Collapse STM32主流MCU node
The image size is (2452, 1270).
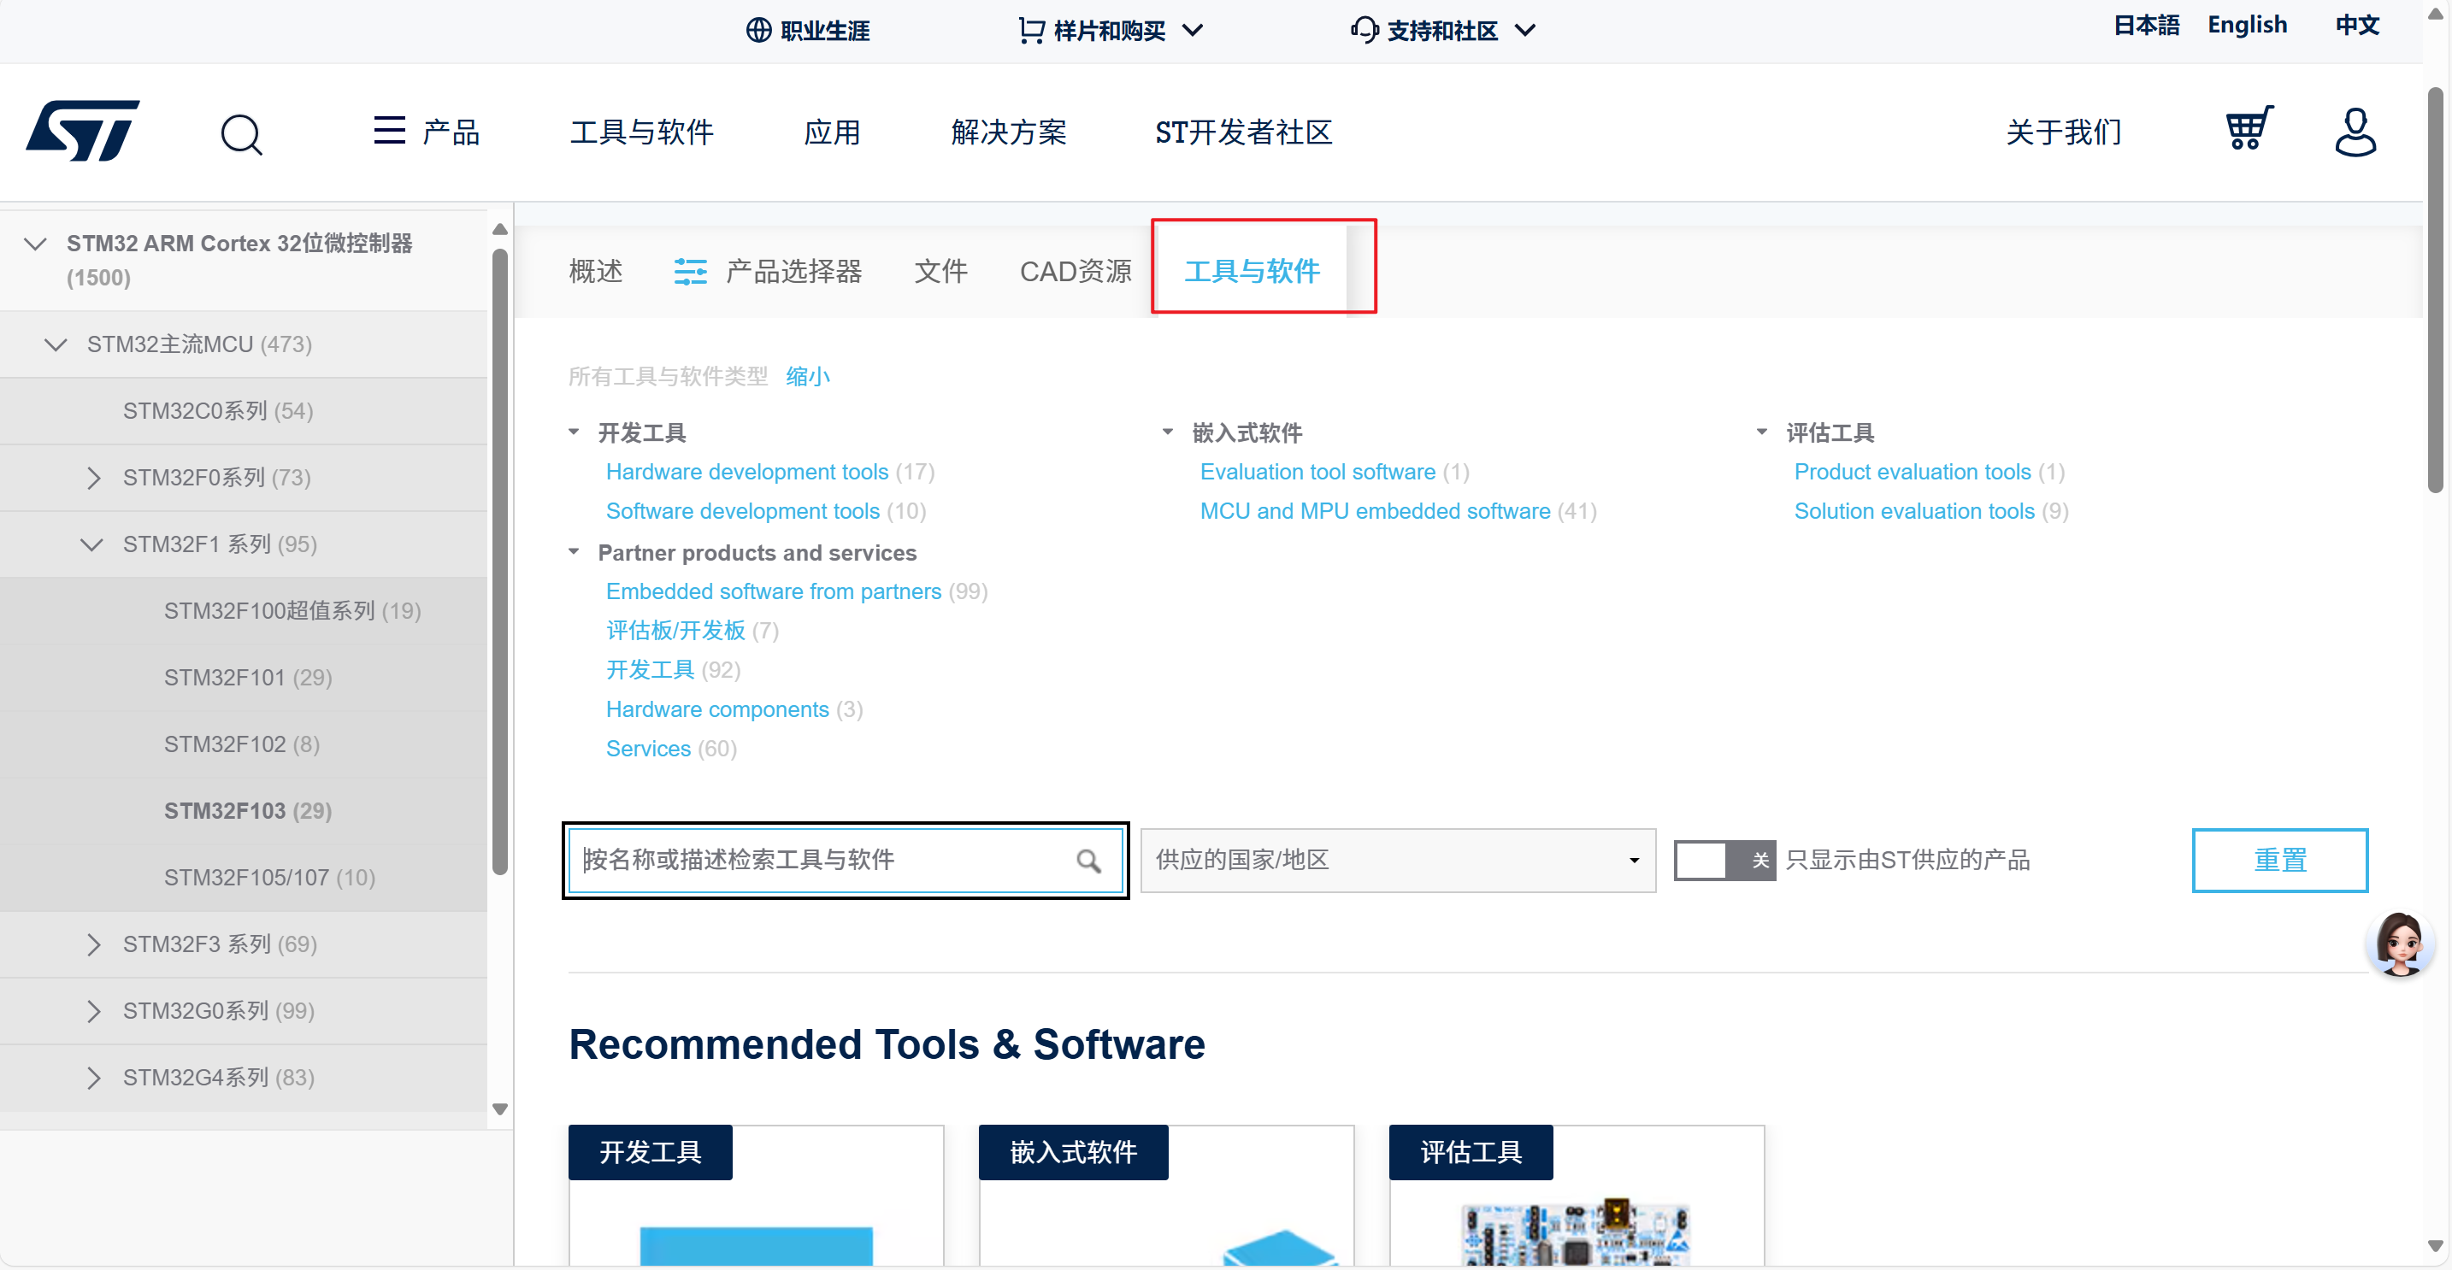(x=56, y=344)
